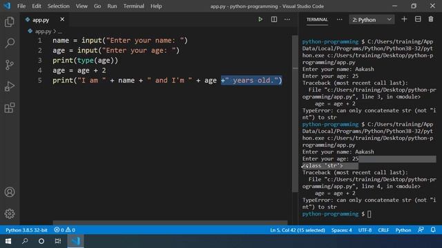Split the terminal pane
The image size is (442, 248).
click(x=418, y=19)
